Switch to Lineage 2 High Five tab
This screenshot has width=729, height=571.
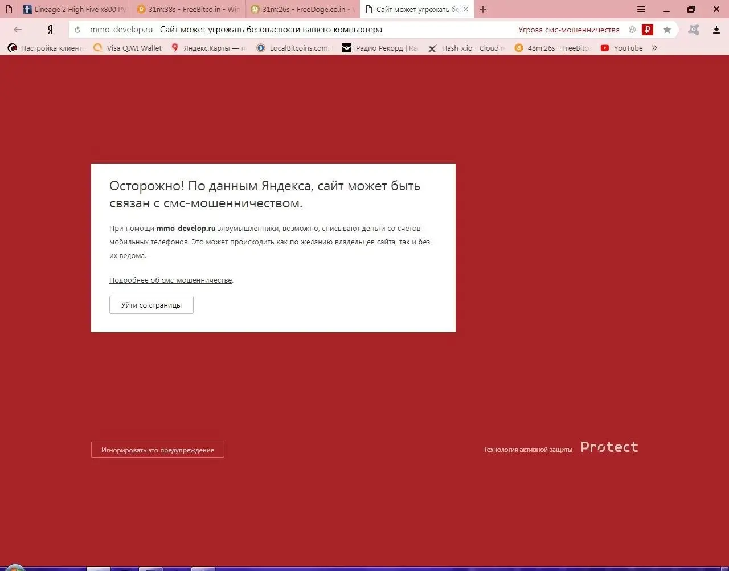tap(75, 10)
